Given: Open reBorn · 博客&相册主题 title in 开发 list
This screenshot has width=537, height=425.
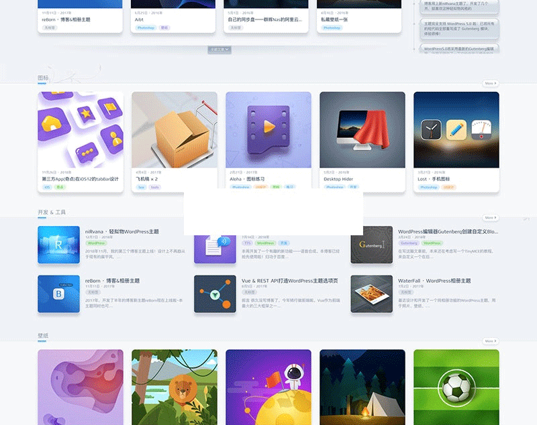Looking at the screenshot, I should click(x=112, y=281).
